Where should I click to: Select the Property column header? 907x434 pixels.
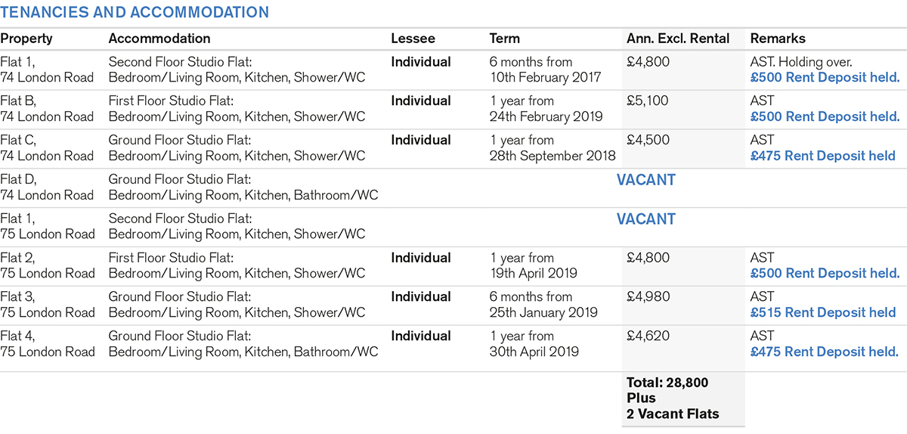[26, 39]
